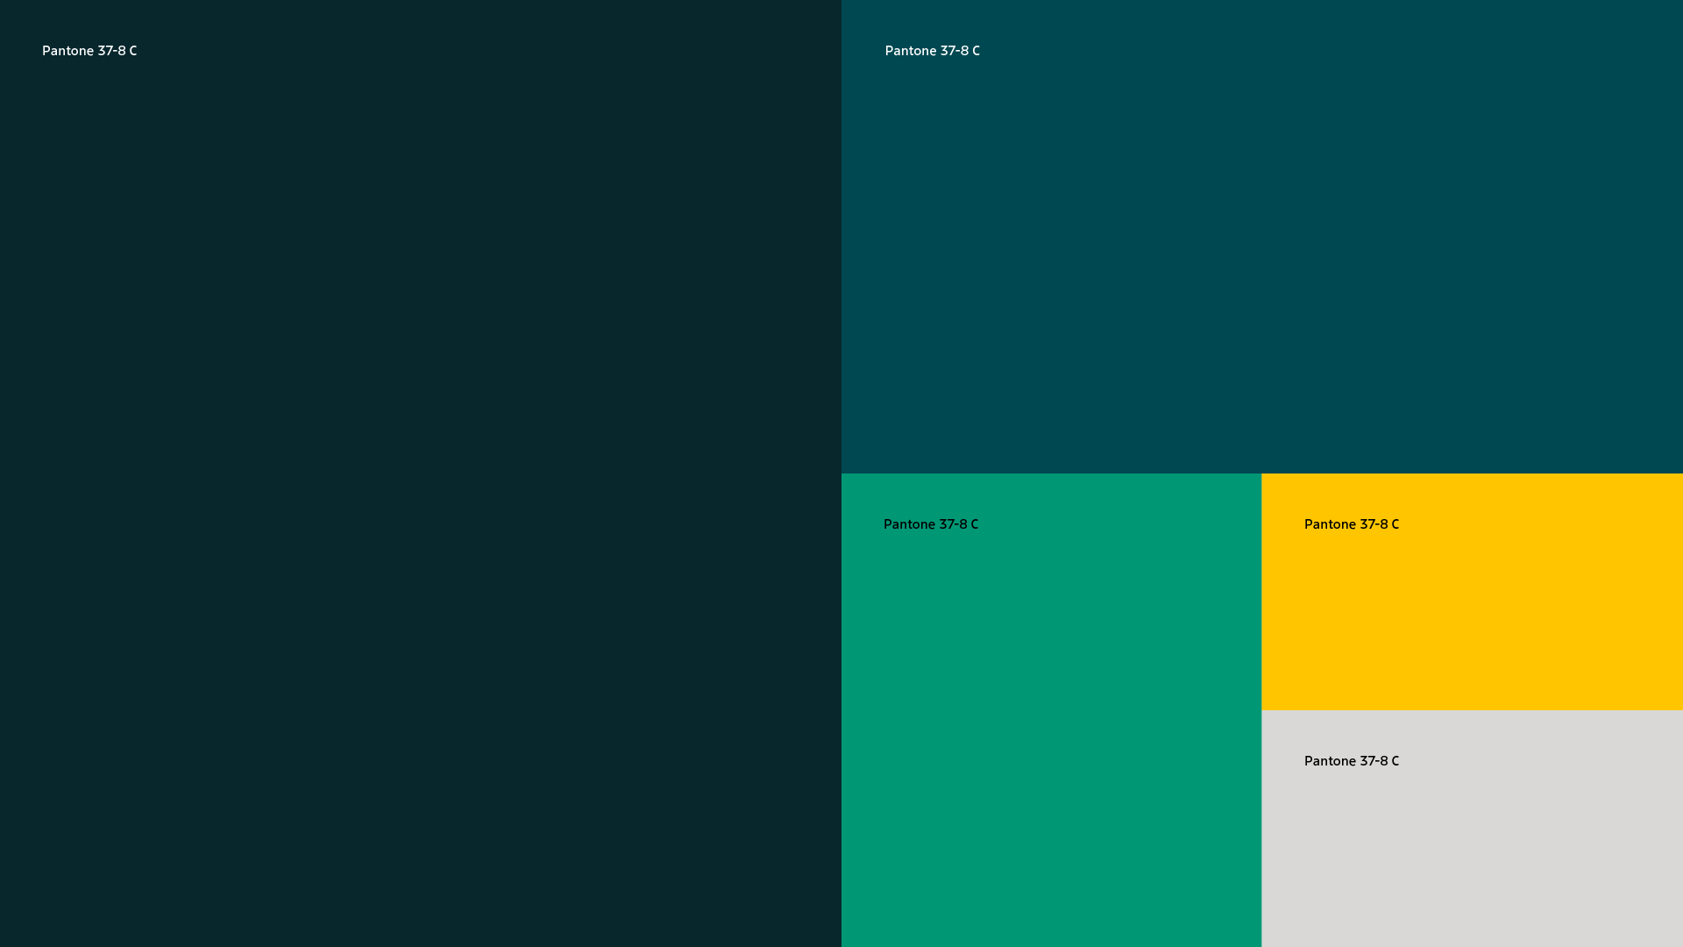1683x947 pixels.
Task: Click code '37-8 C' on the yellow swatch
Action: (x=1380, y=524)
